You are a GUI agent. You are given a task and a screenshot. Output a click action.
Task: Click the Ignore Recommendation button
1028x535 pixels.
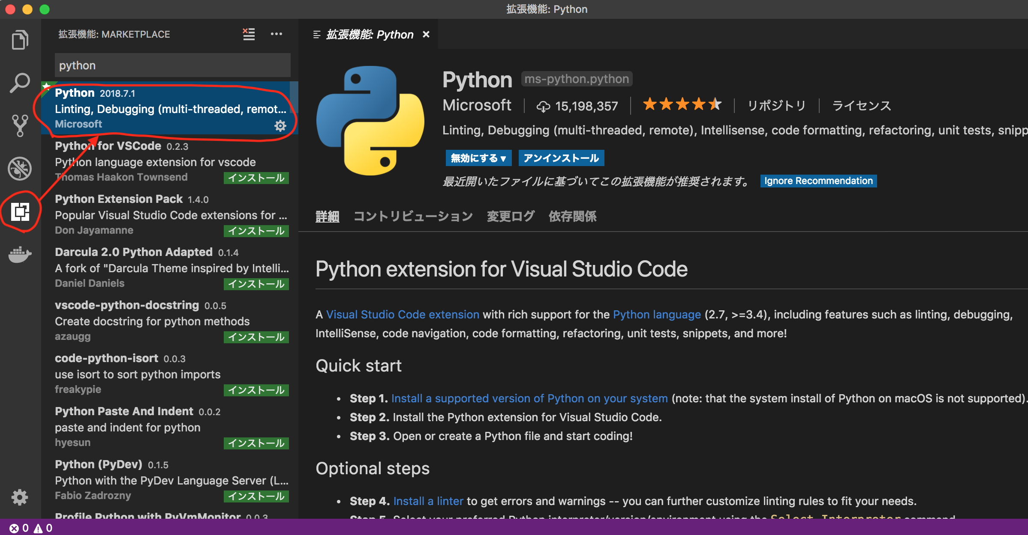pyautogui.click(x=818, y=181)
